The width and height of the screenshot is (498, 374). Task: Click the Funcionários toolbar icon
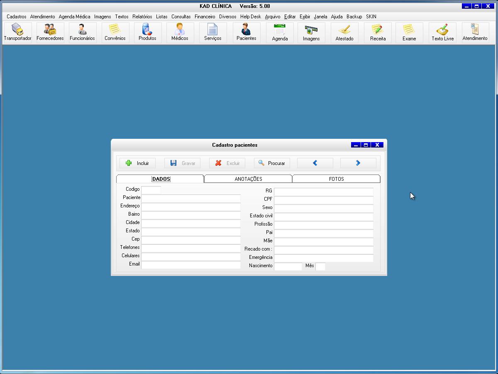point(82,32)
